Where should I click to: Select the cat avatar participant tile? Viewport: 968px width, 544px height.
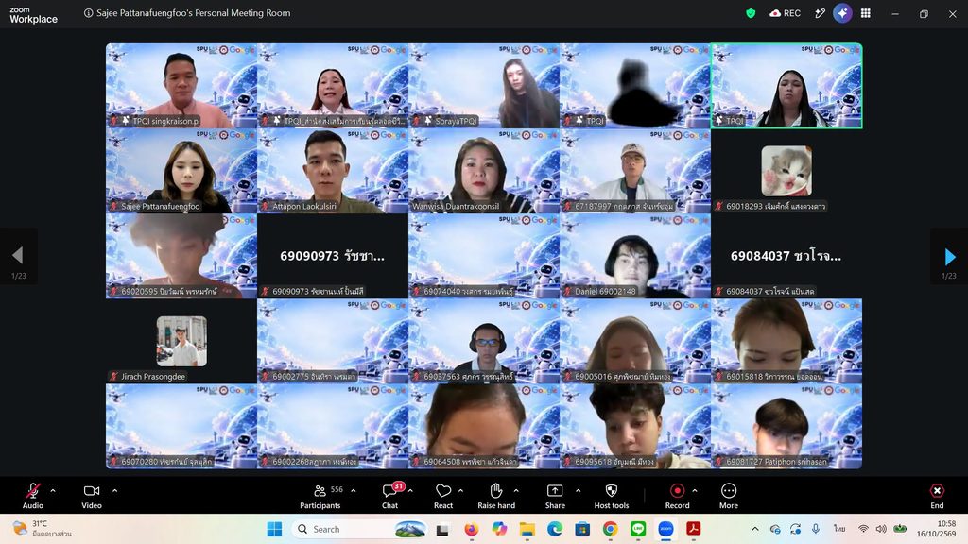(786, 171)
